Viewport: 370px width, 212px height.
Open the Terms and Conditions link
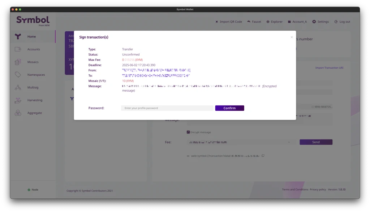point(295,189)
